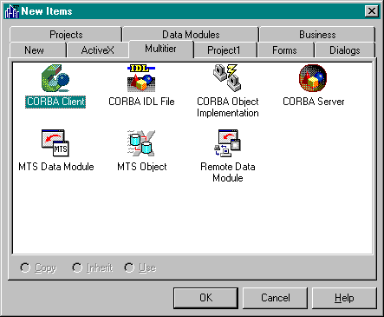Click the CORBA Object Implementation label
The image size is (384, 317).
(228, 107)
